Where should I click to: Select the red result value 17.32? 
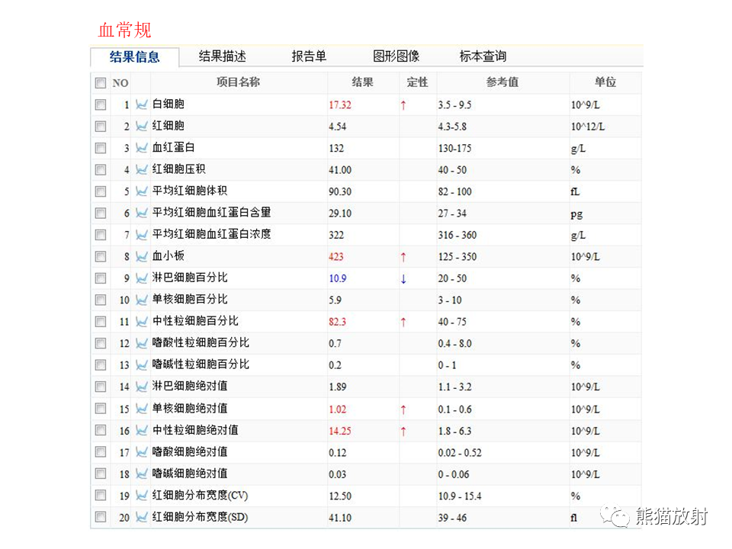click(x=340, y=105)
